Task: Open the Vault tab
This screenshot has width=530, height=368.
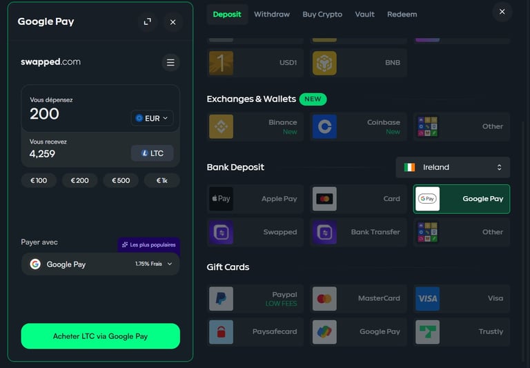Action: pyautogui.click(x=364, y=14)
